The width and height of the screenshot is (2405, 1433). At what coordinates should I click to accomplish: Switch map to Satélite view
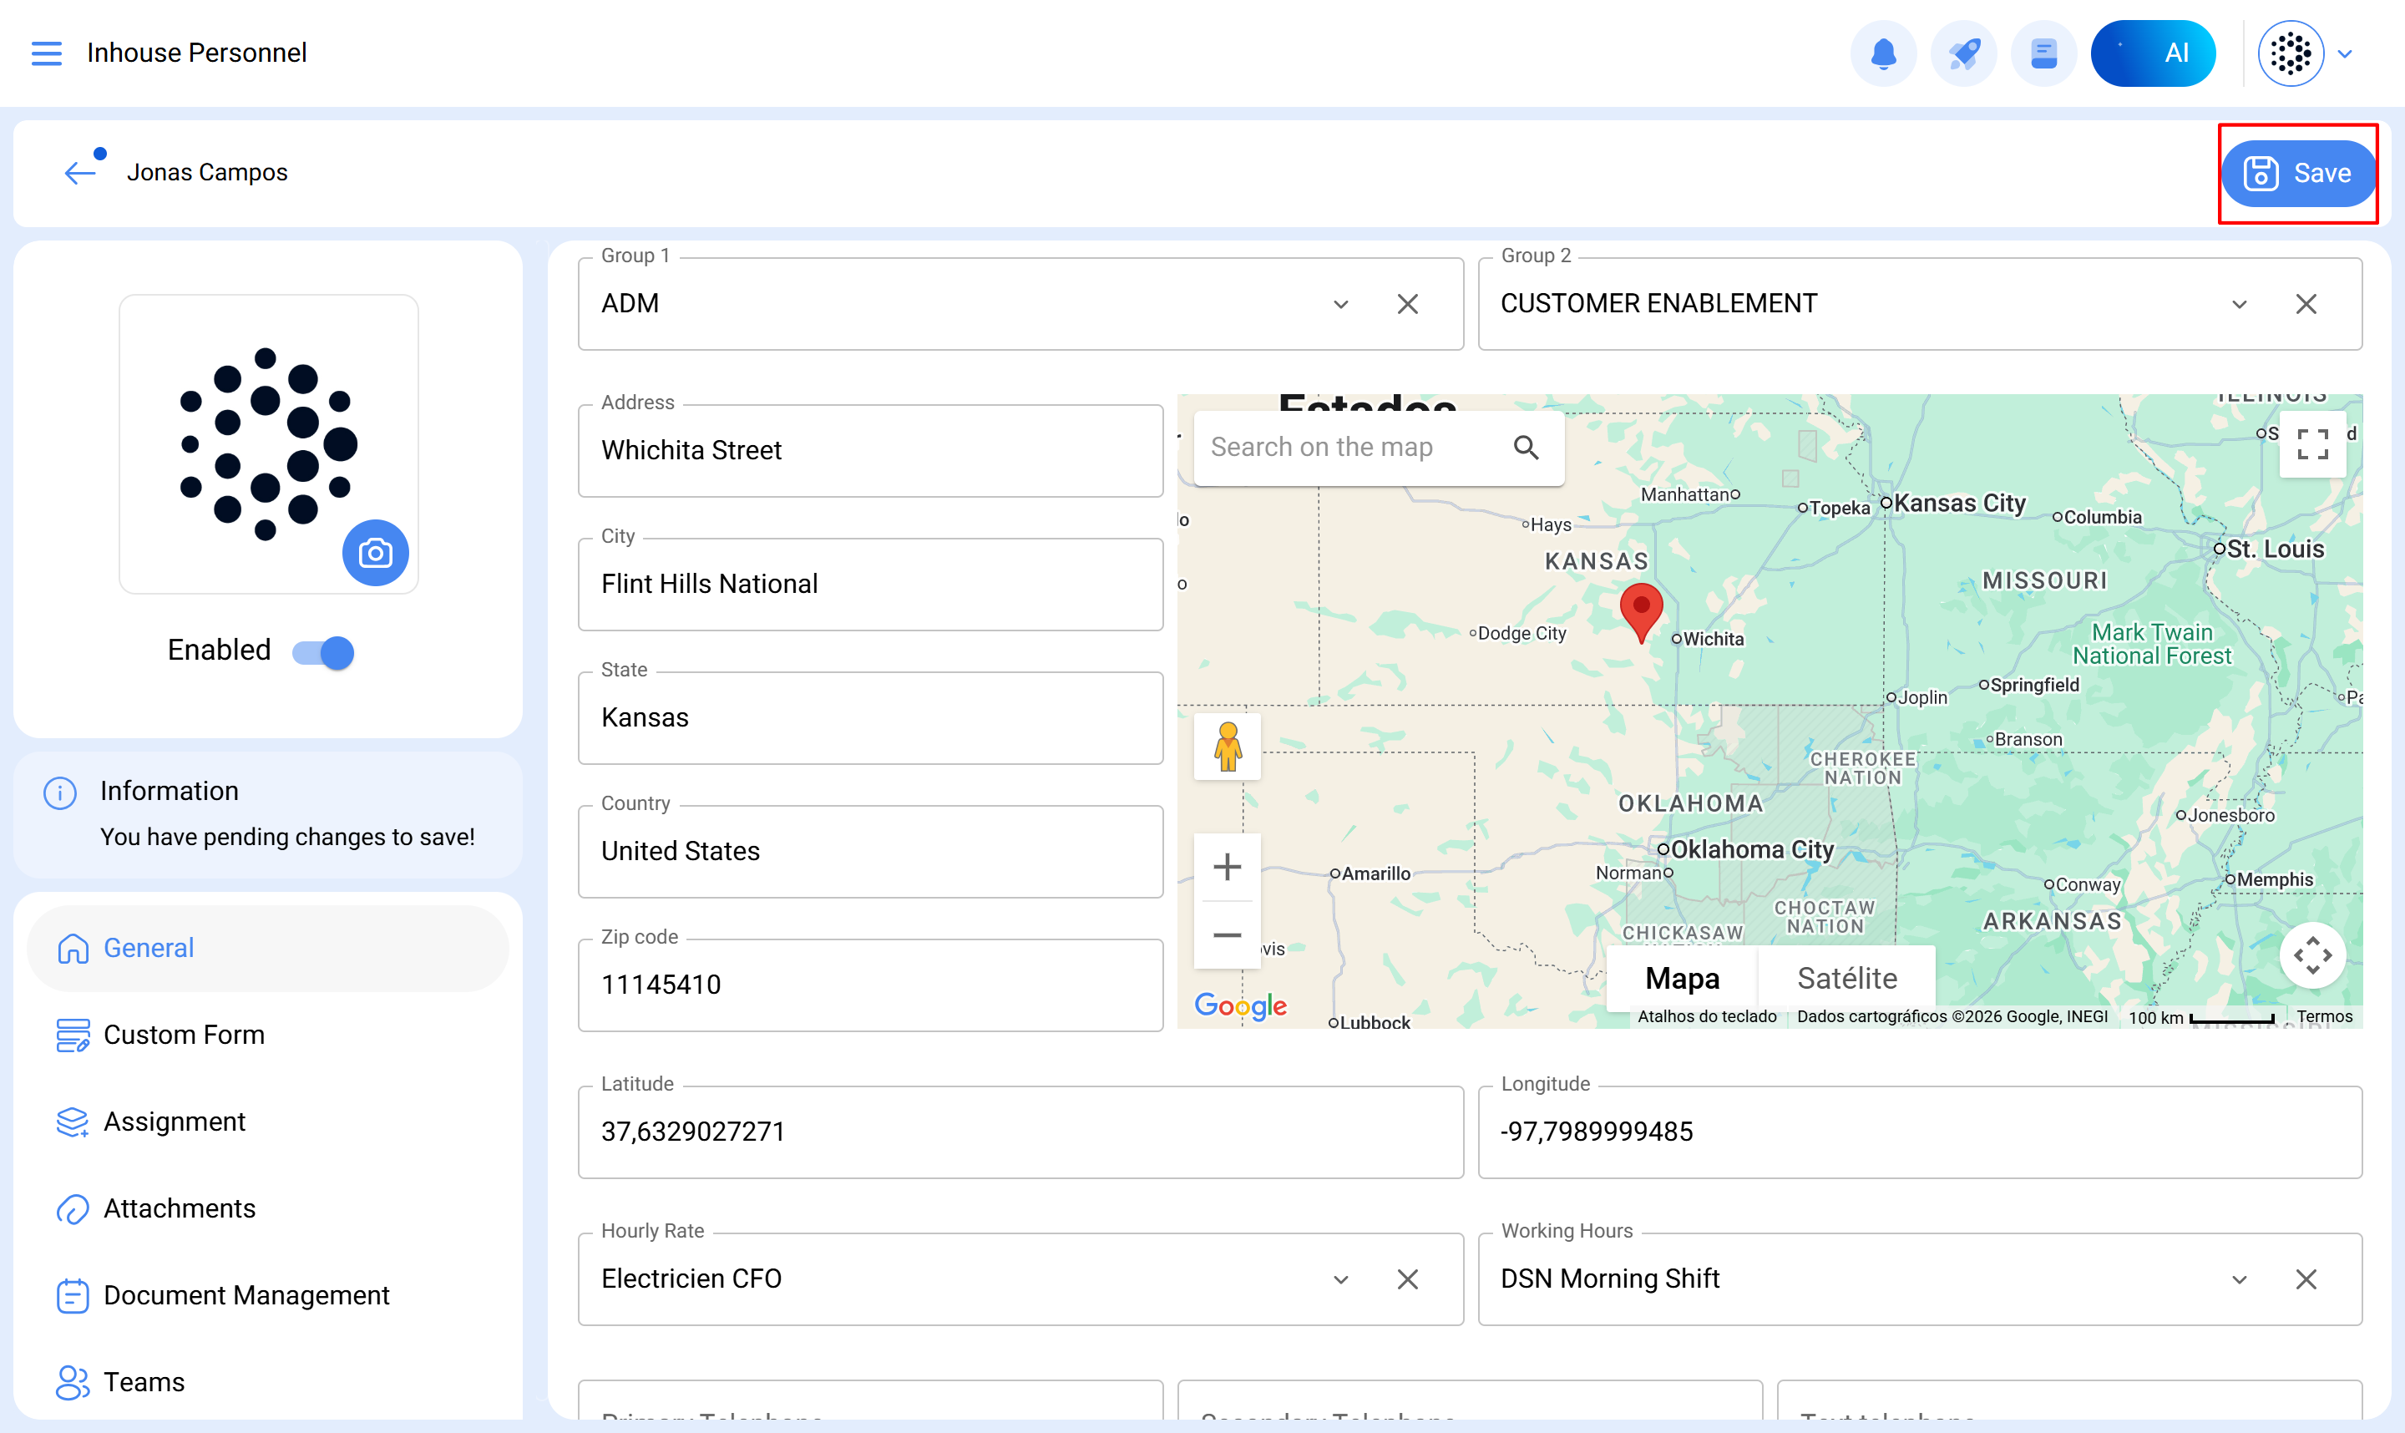point(1846,978)
